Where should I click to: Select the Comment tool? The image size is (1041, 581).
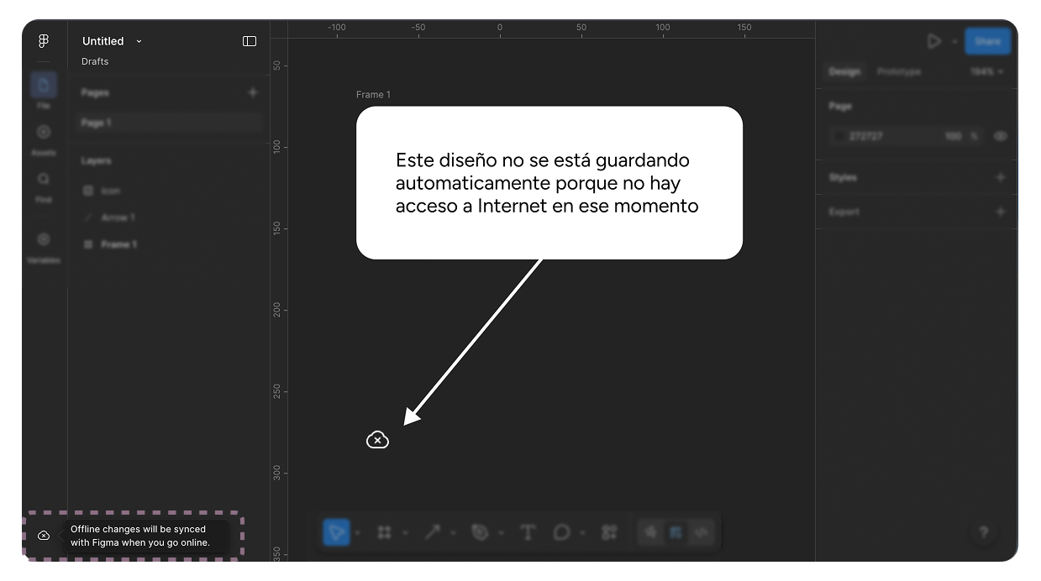coord(561,532)
